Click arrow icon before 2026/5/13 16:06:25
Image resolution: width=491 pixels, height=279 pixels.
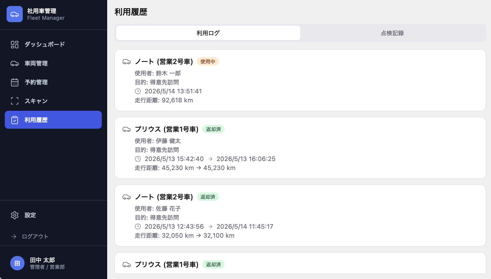(x=210, y=159)
